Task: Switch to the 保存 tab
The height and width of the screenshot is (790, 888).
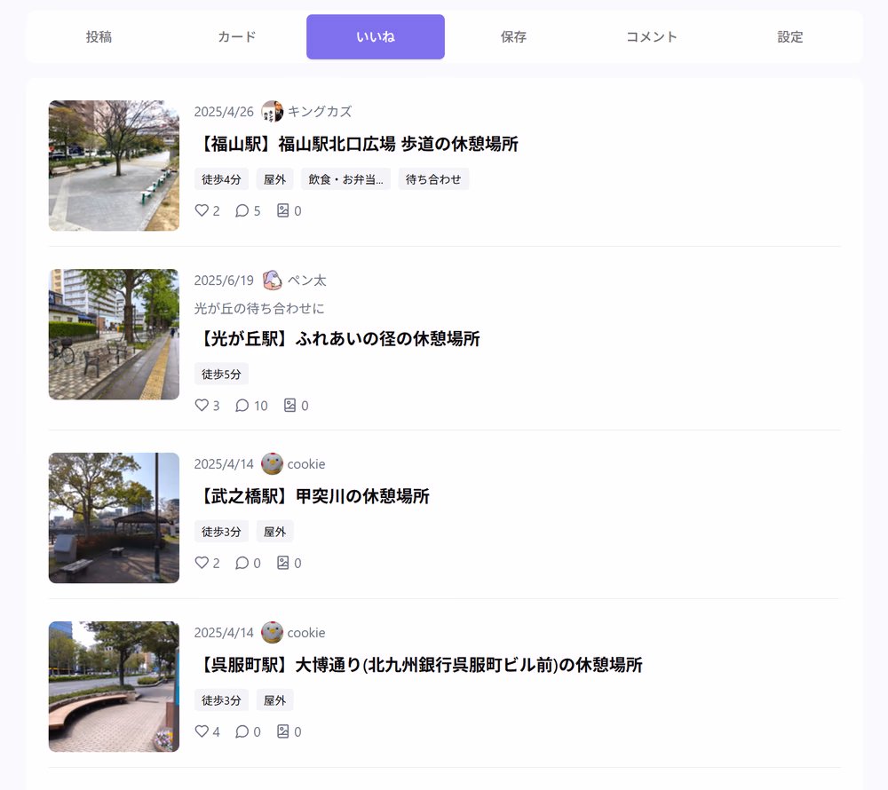Action: (513, 36)
